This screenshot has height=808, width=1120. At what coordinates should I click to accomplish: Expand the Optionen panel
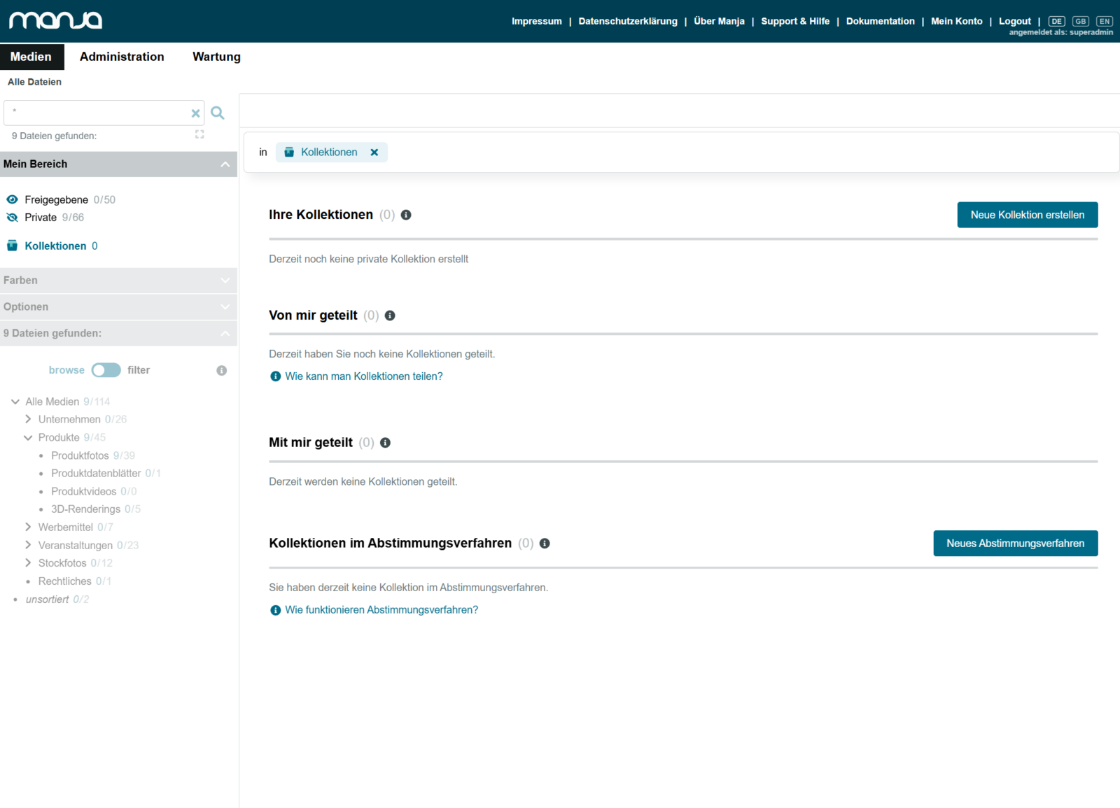click(x=118, y=307)
